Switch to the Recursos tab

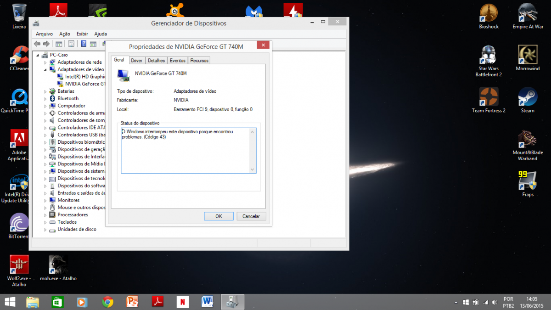coord(199,61)
